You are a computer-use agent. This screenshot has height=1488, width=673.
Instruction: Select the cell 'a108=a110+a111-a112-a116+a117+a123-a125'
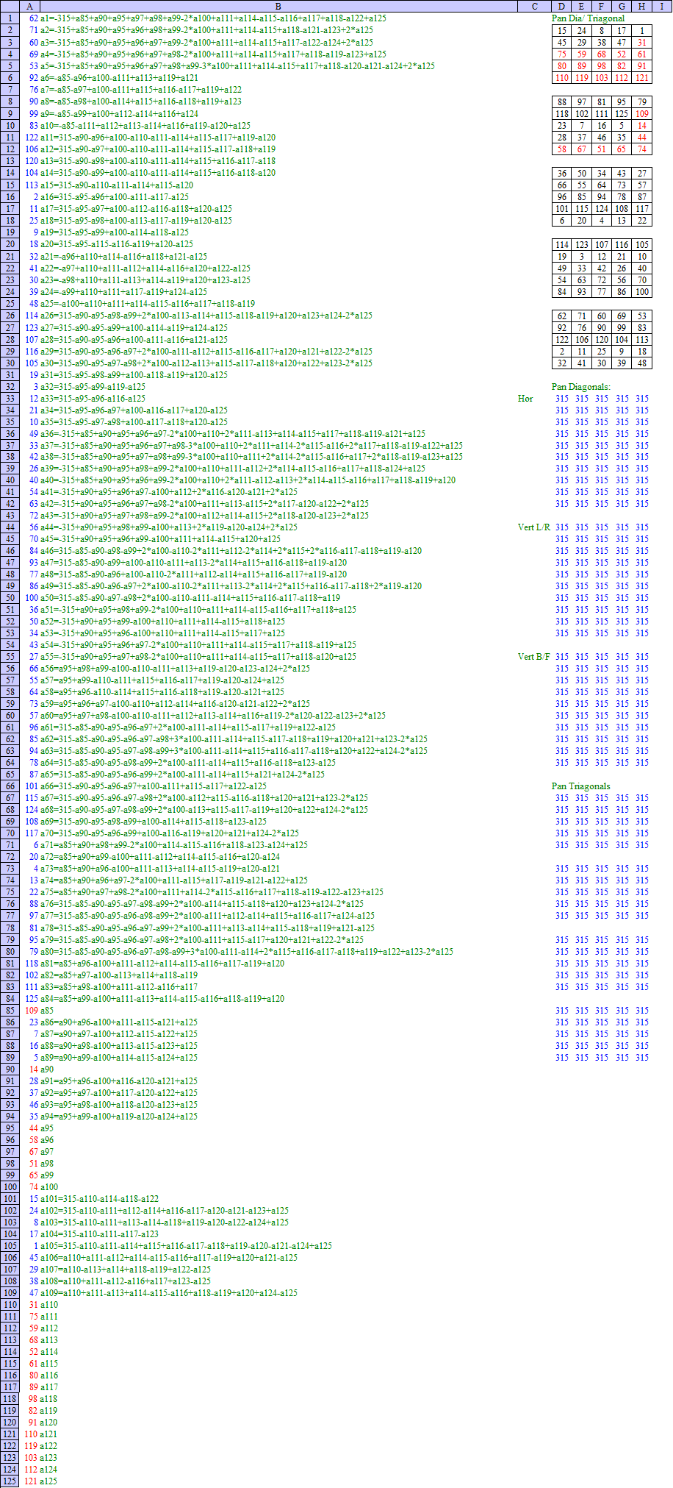tap(126, 1281)
